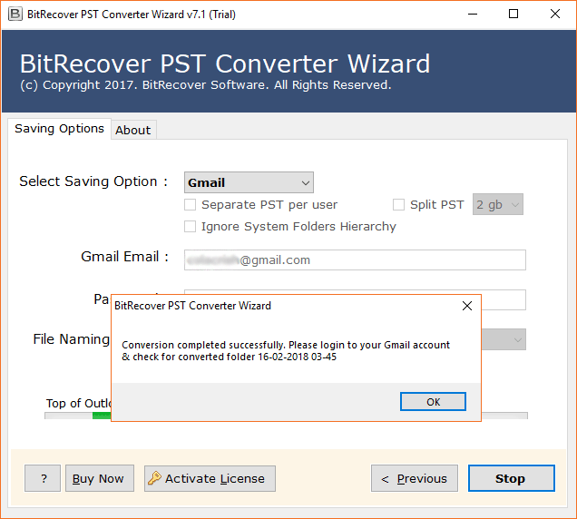The width and height of the screenshot is (577, 519).
Task: Expand the 2 gb split size dropdown
Action: coord(498,204)
